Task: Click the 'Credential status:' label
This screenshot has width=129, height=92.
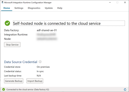Action: click(x=13, y=71)
